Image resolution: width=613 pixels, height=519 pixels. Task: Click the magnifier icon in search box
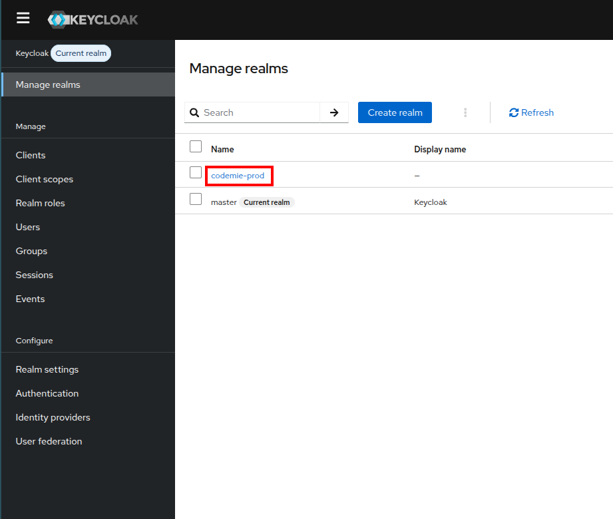pos(194,112)
